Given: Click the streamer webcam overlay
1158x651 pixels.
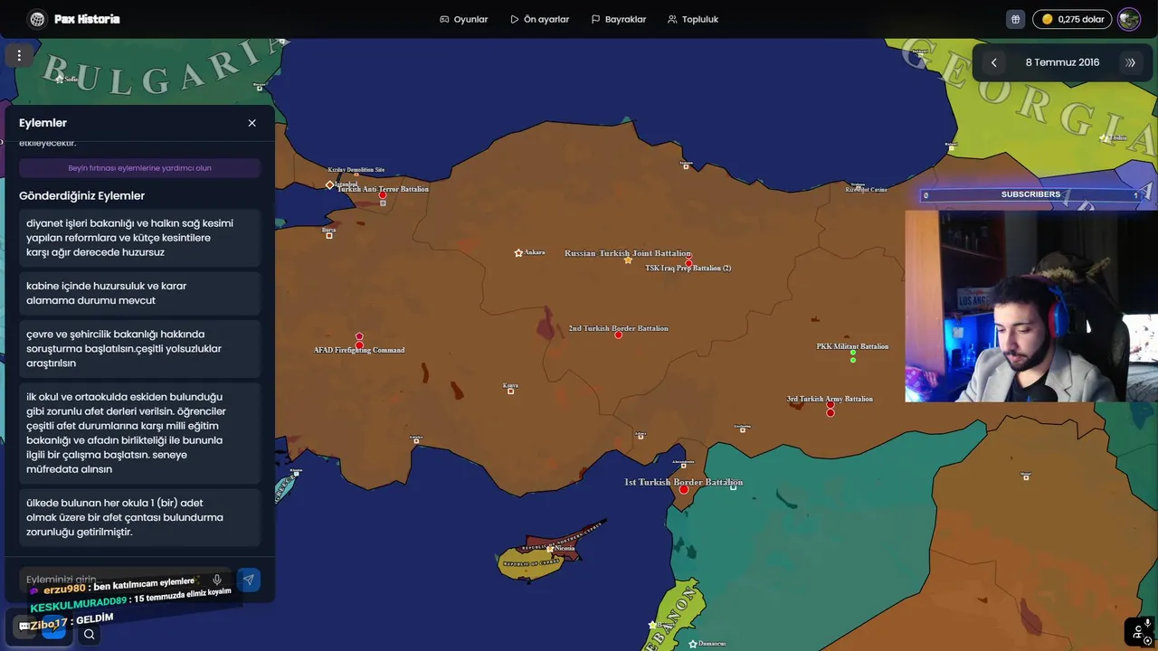Looking at the screenshot, I should [x=1031, y=307].
